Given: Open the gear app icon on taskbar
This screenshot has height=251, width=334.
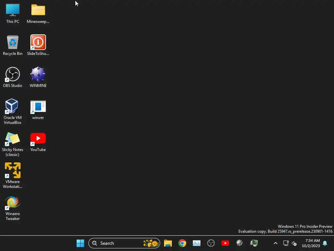Looking at the screenshot, I should [x=239, y=243].
